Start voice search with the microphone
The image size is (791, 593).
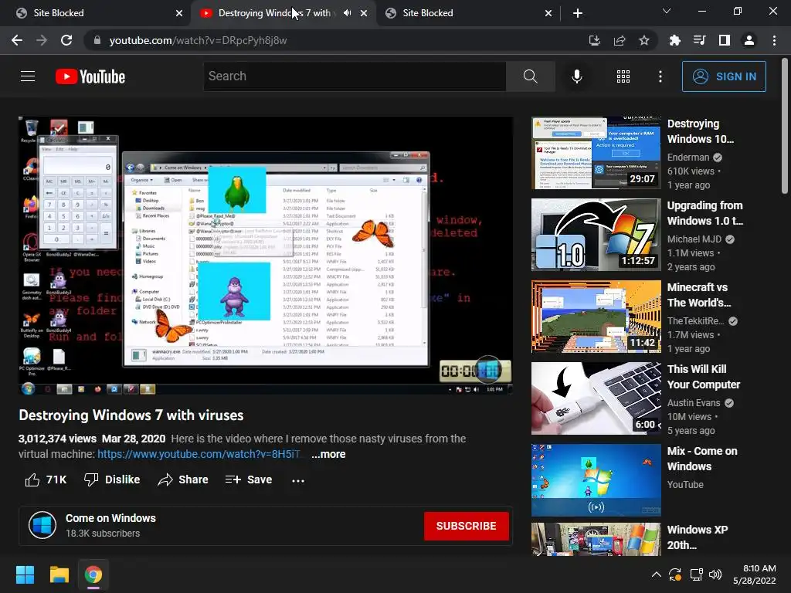click(576, 76)
